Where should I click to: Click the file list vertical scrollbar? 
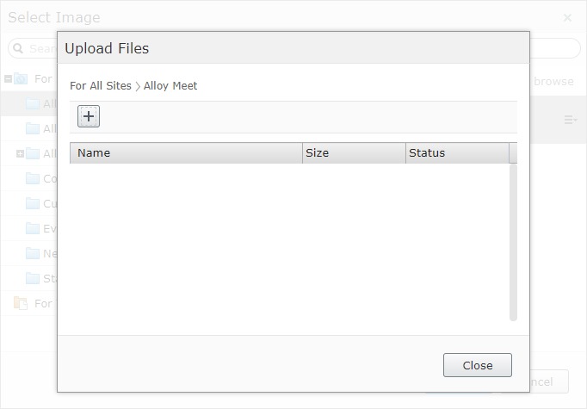point(513,241)
